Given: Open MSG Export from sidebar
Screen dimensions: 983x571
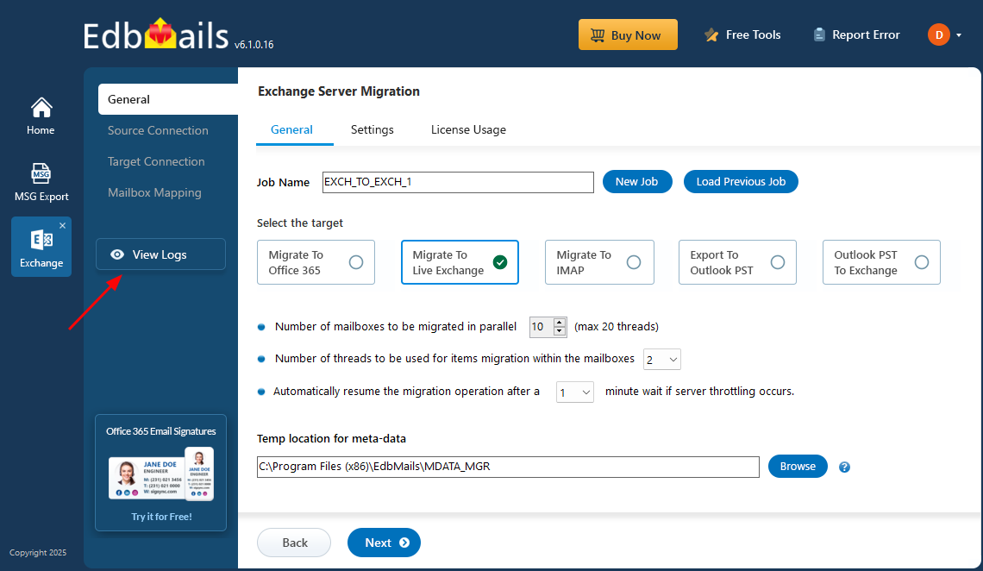Looking at the screenshot, I should click(x=41, y=182).
